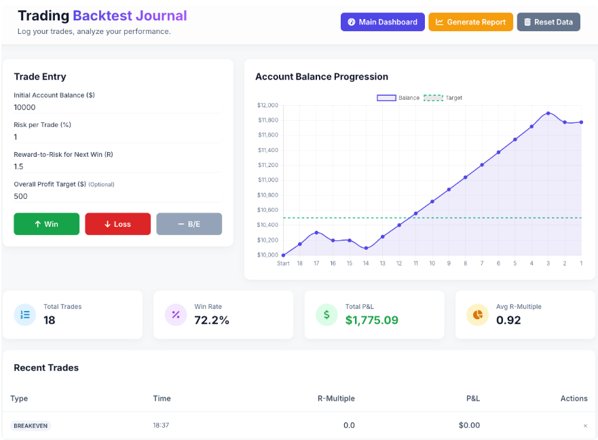This screenshot has width=598, height=440.
Task: Open the Main Dashboard page
Action: tap(382, 21)
